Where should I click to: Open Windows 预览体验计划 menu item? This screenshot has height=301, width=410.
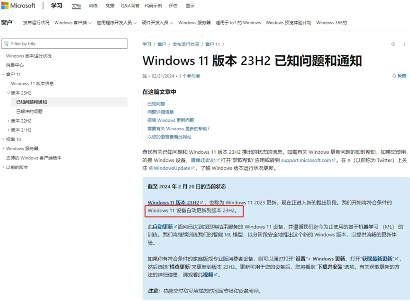(x=288, y=23)
